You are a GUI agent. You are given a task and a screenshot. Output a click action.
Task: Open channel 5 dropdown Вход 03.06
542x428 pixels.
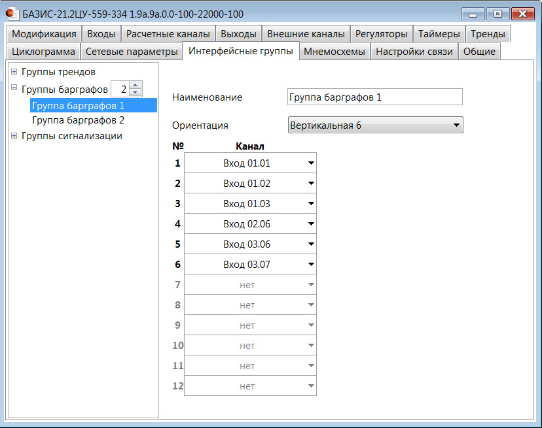[x=250, y=244]
